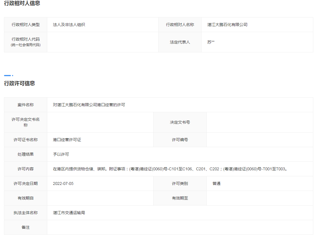
Task: Click the 备注 label cell
Action: [26, 227]
